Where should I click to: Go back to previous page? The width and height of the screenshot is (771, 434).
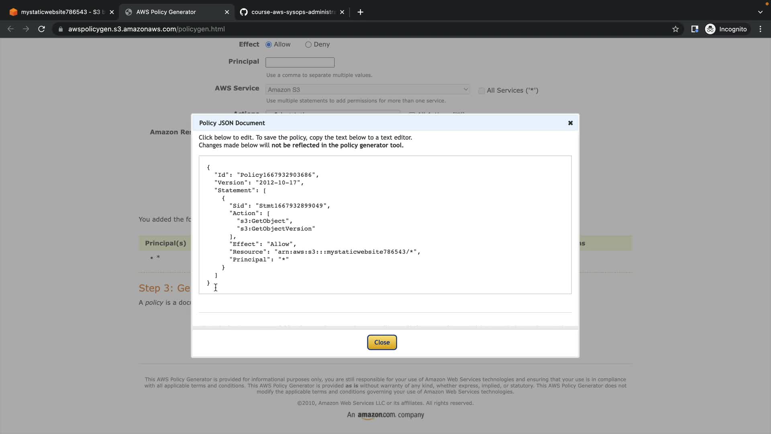pos(11,29)
